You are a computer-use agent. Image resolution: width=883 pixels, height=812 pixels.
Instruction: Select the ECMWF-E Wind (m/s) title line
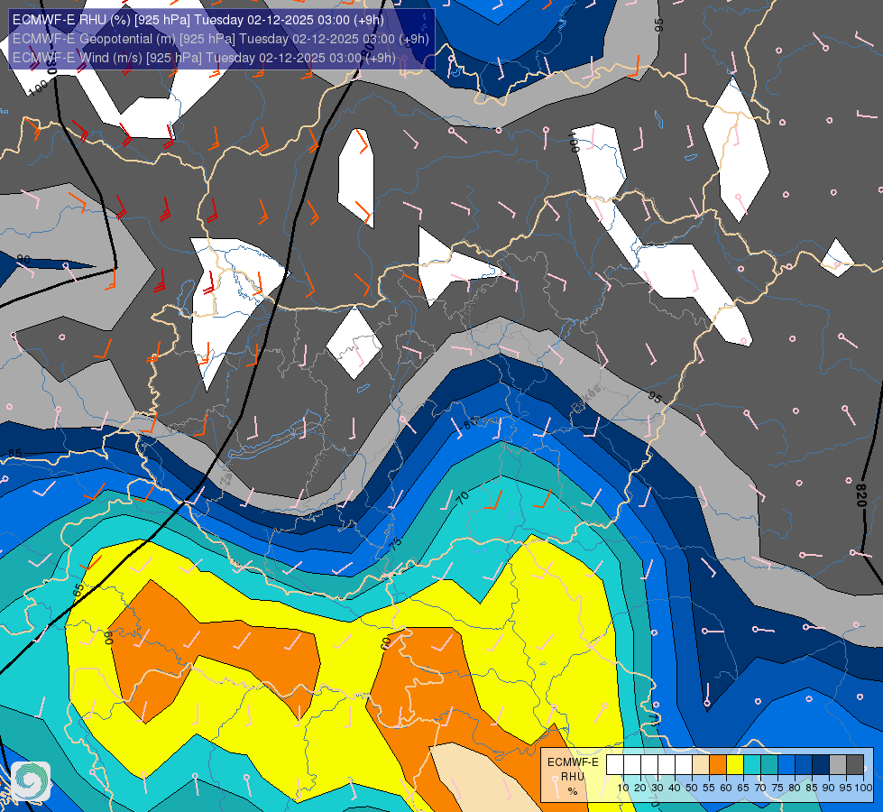[204, 58]
